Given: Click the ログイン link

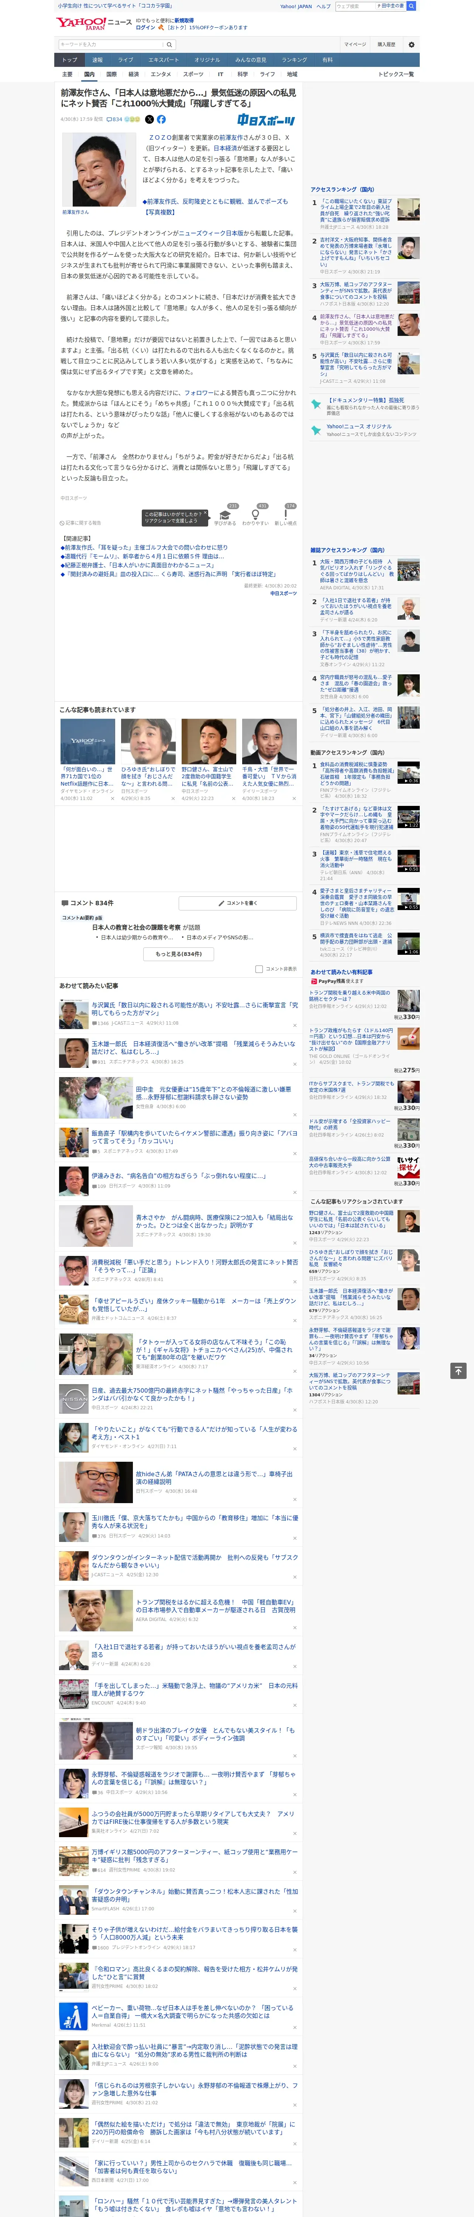Looking at the screenshot, I should point(145,28).
